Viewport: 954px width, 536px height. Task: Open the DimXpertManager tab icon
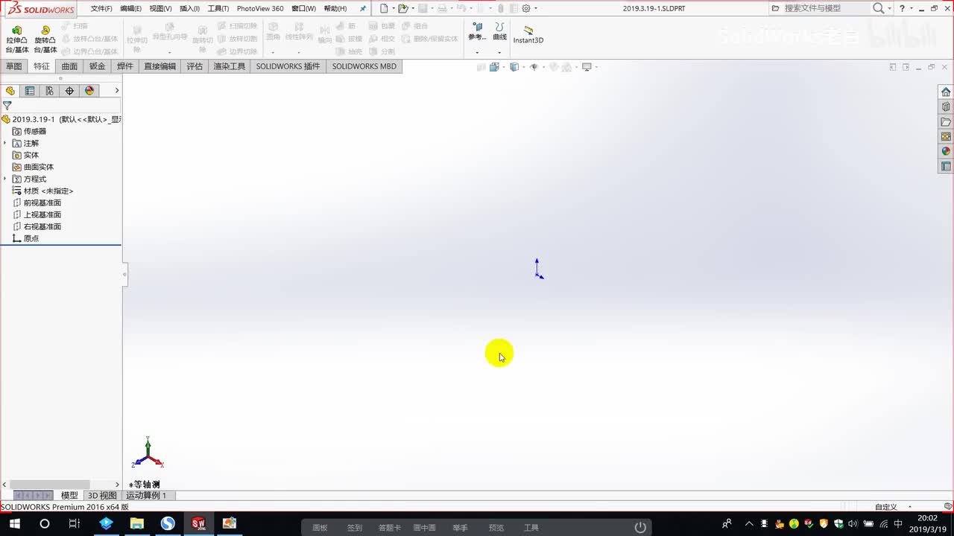click(69, 91)
